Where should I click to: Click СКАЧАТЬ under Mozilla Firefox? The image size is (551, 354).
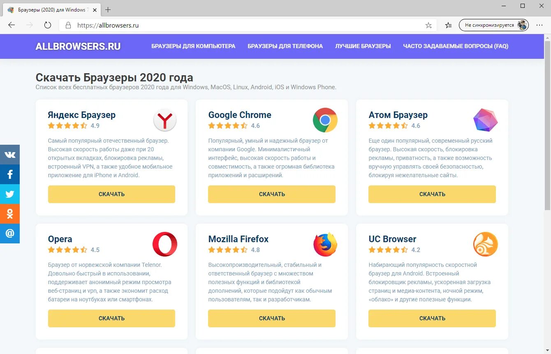click(271, 318)
